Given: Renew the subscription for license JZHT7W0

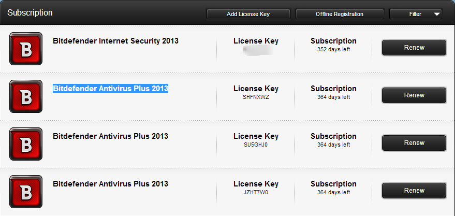Looking at the screenshot, I should [414, 191].
